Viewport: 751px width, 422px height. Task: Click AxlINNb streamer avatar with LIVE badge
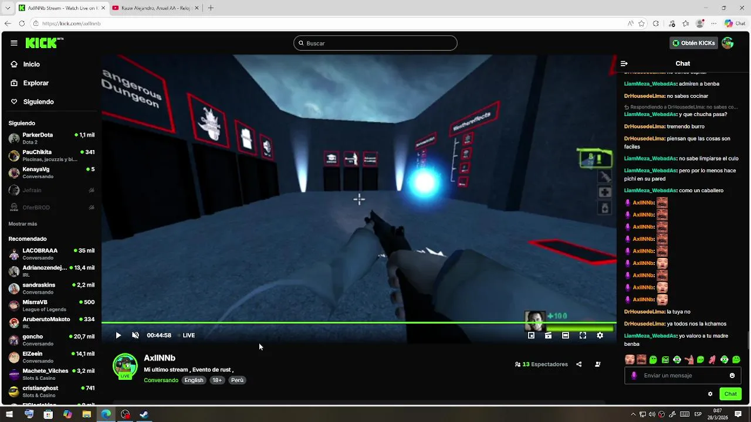125,366
